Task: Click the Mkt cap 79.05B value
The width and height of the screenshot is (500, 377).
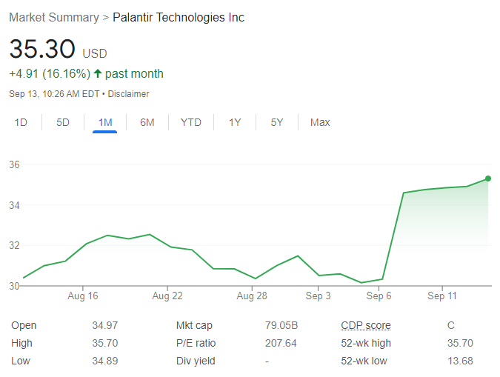Action: [x=281, y=325]
